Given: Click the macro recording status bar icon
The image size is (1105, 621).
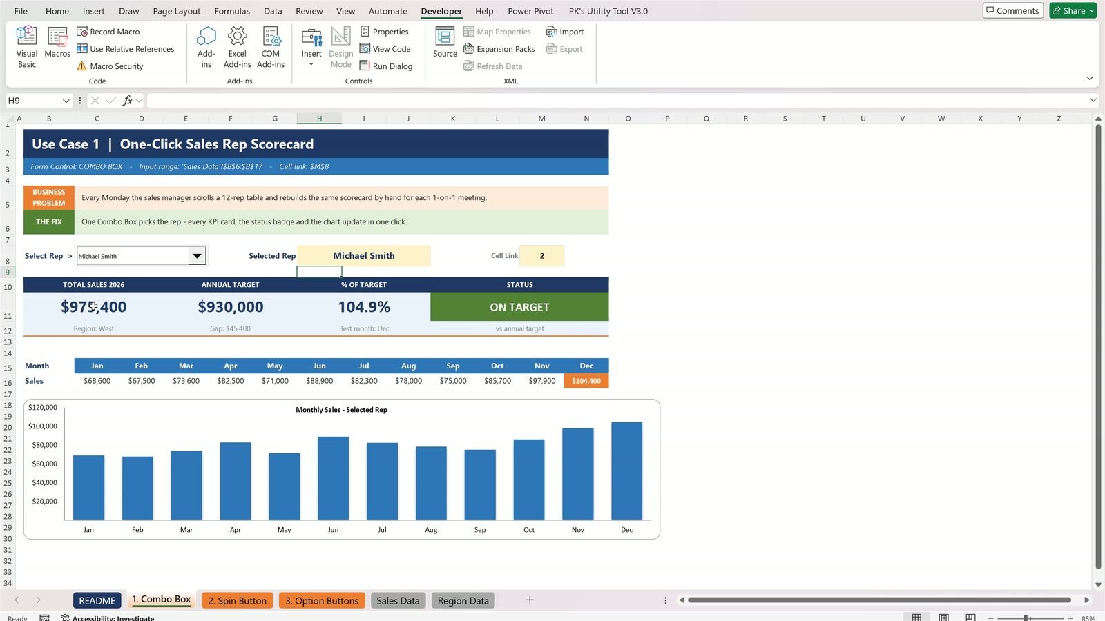Looking at the screenshot, I should (44, 618).
